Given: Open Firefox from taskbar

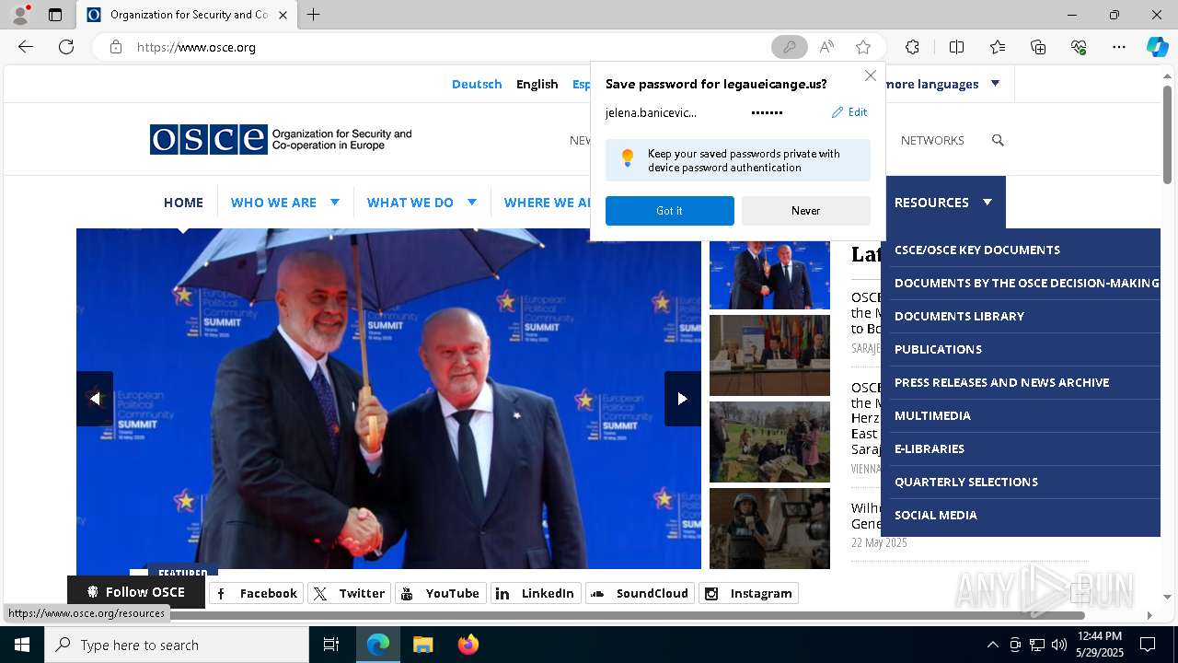Looking at the screenshot, I should pos(468,645).
